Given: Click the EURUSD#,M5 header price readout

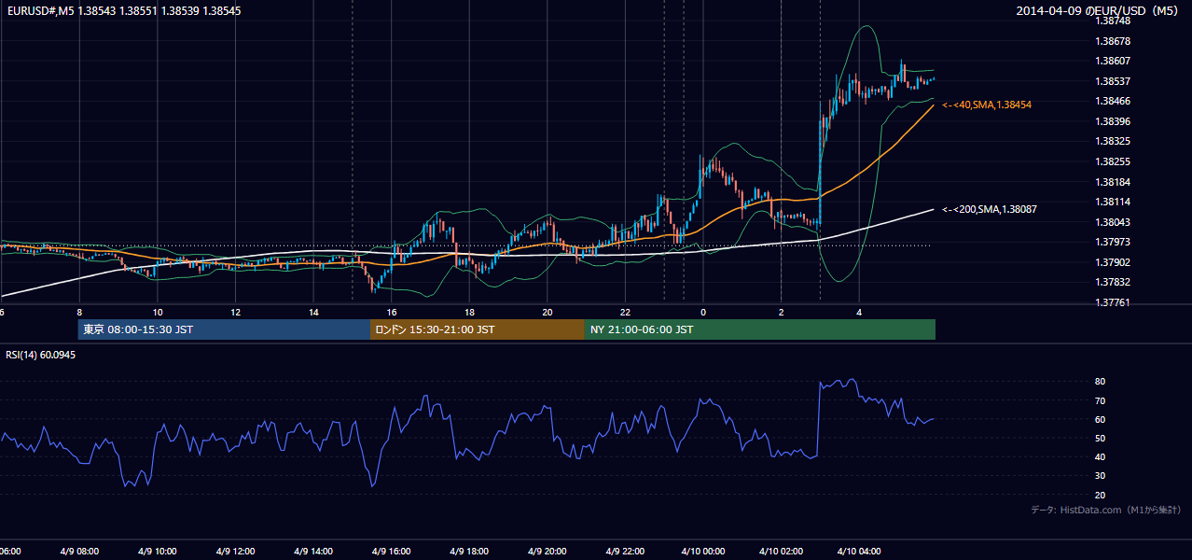Looking at the screenshot, I should tap(123, 11).
